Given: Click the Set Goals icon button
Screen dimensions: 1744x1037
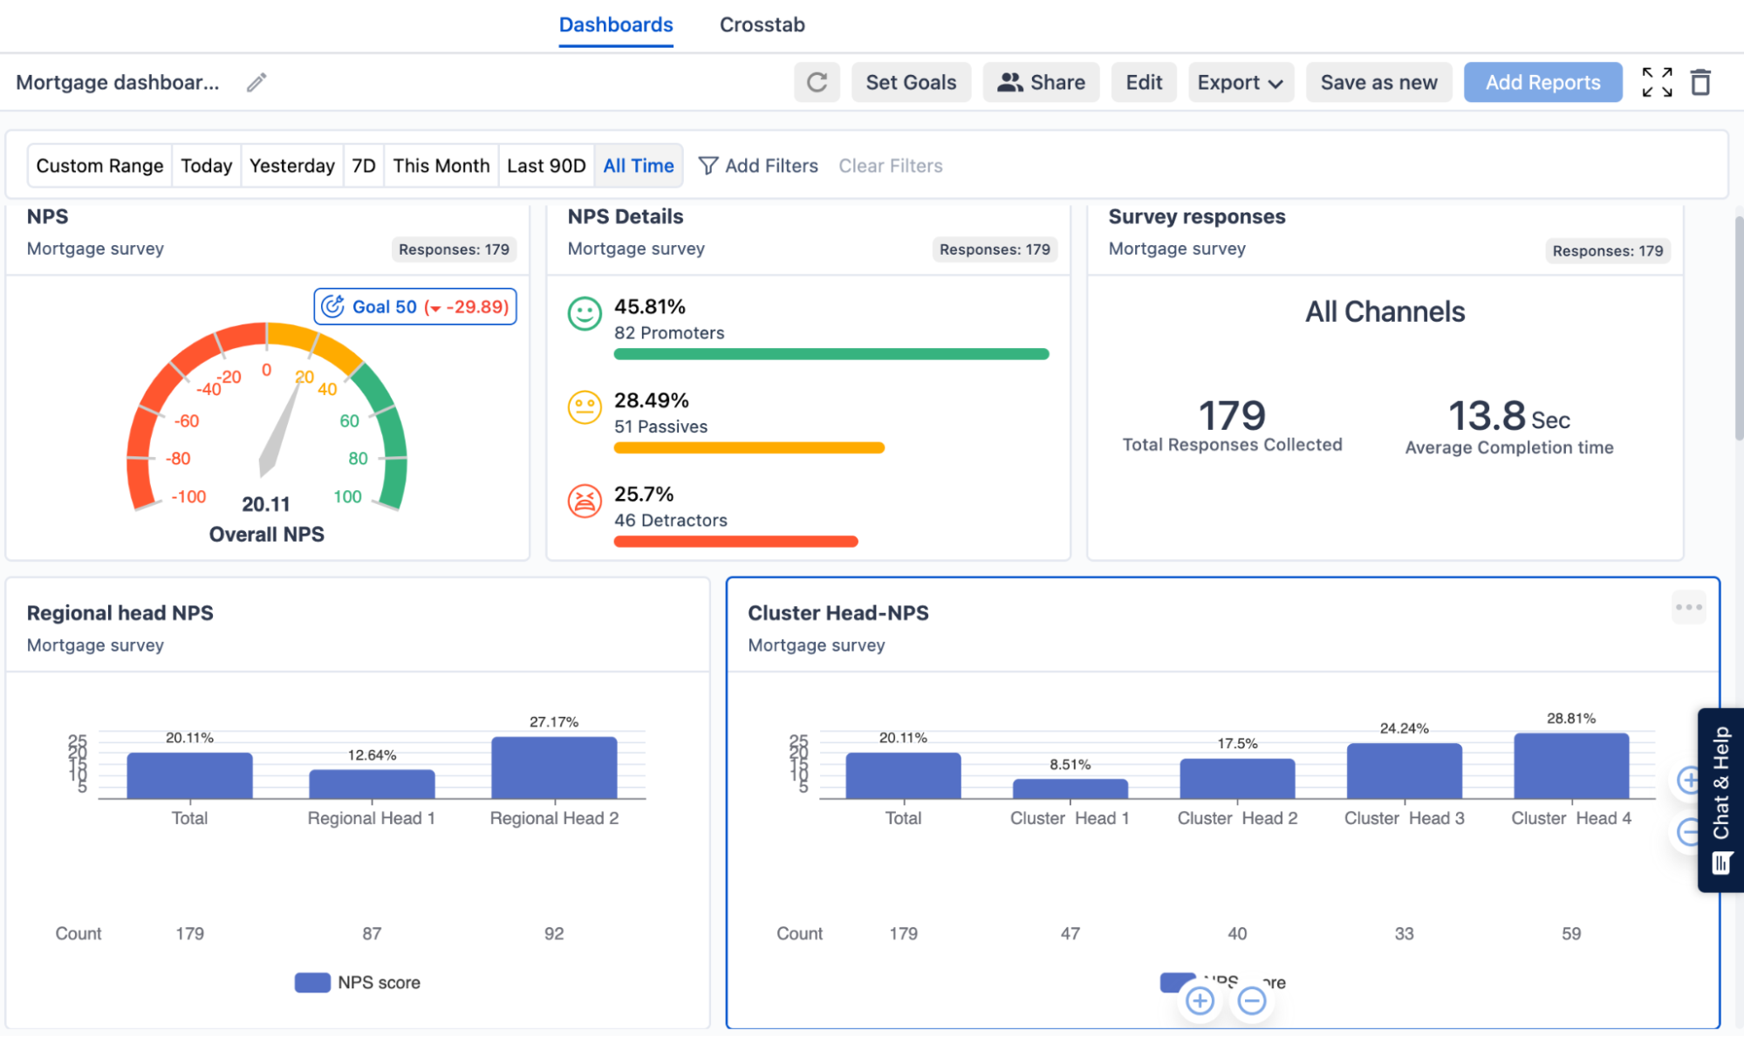Looking at the screenshot, I should pyautogui.click(x=911, y=83).
